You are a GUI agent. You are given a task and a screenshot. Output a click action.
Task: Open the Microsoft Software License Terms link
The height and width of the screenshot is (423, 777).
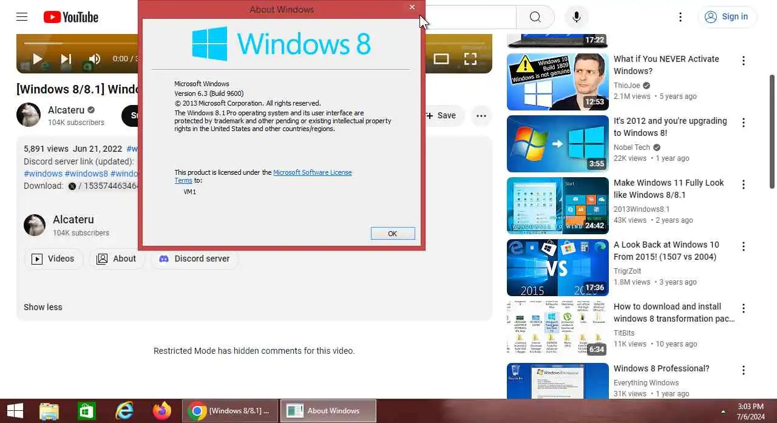tap(313, 172)
